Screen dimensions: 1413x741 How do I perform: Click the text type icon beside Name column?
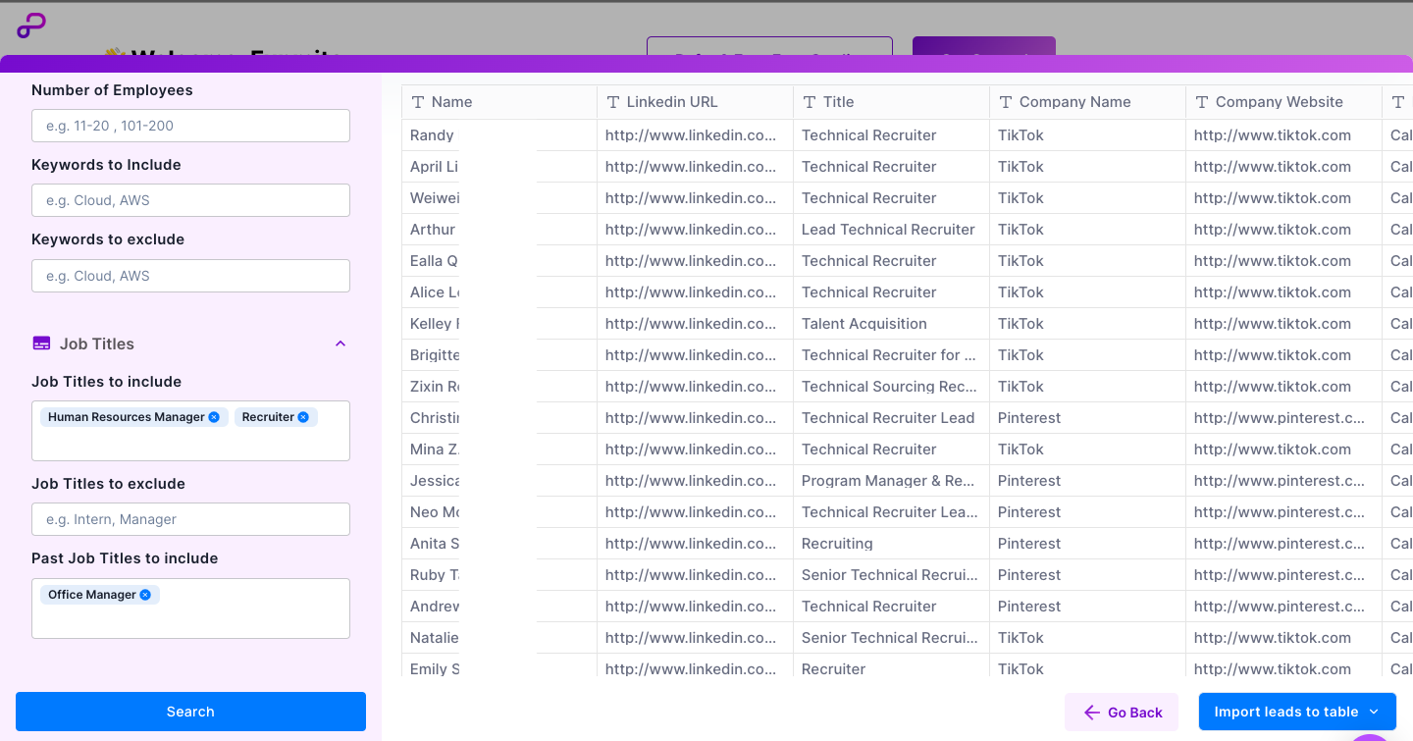(x=418, y=102)
